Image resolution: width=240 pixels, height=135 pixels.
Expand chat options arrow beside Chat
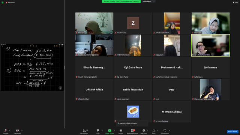pyautogui.click(x=102, y=130)
